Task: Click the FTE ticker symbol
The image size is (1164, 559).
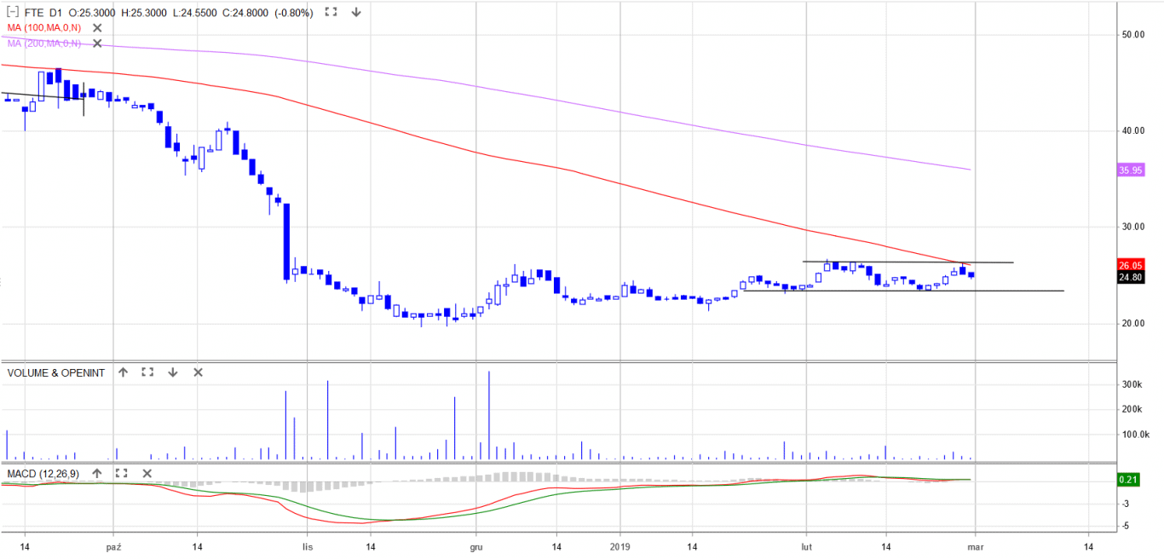Action: [x=35, y=13]
